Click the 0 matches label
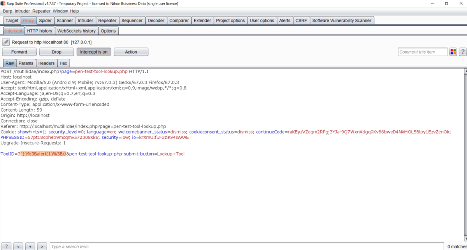This screenshot has height=250, width=467. 456,247
